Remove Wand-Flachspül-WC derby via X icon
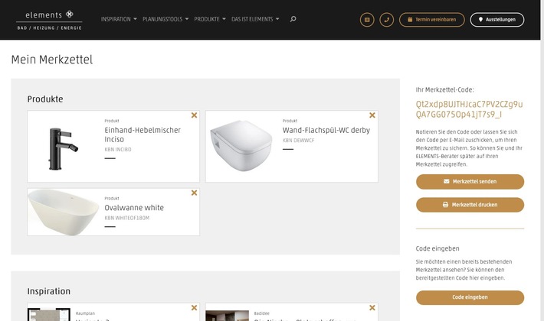The width and height of the screenshot is (544, 321). pyautogui.click(x=372, y=115)
